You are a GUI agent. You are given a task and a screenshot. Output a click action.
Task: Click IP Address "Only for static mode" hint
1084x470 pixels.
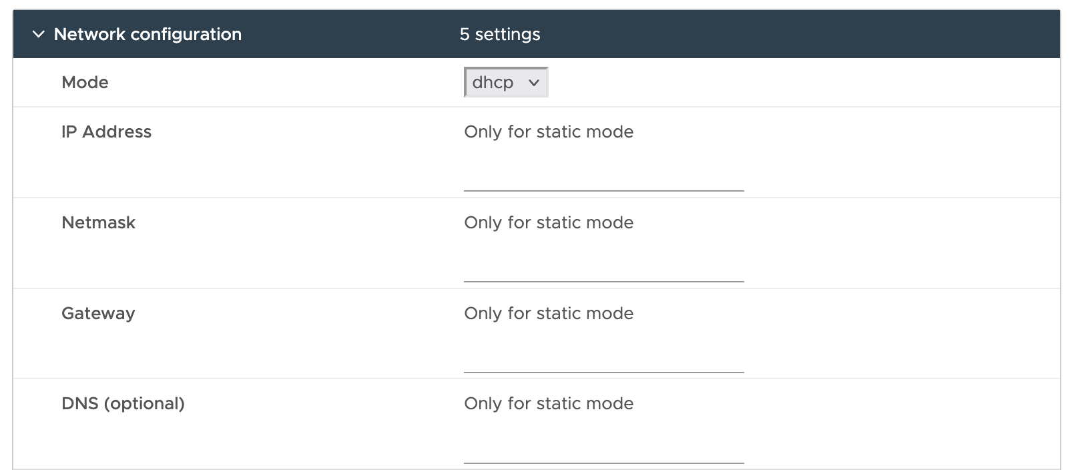click(x=549, y=132)
